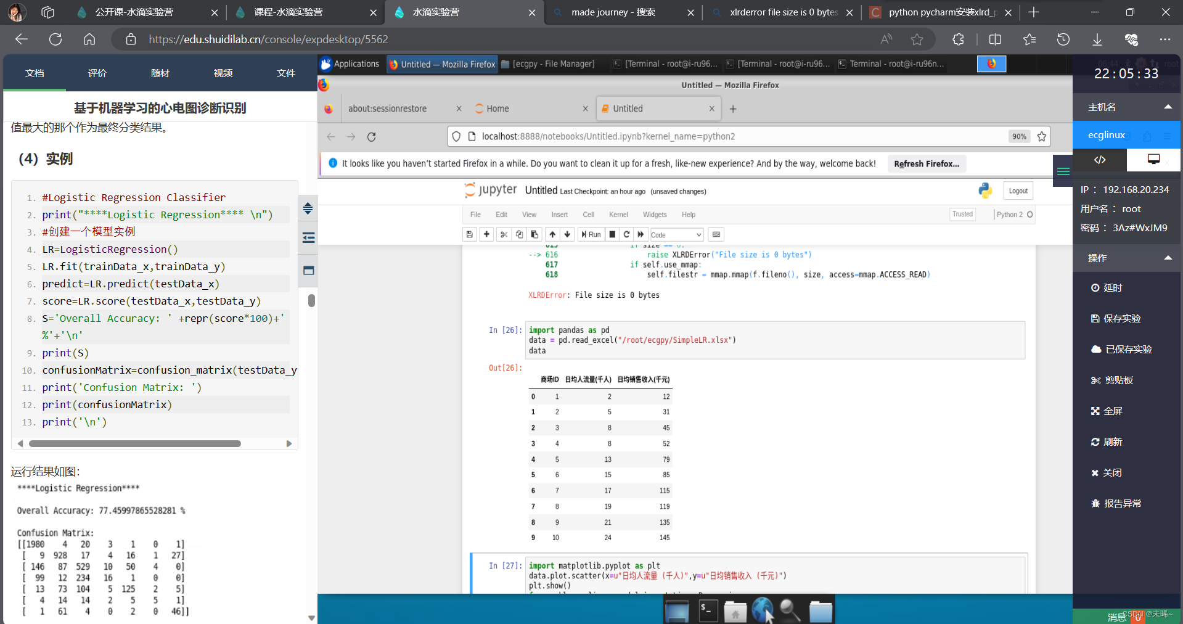The width and height of the screenshot is (1183, 624).
Task: Click 剪贴板 clipboard option
Action: [x=1113, y=380]
